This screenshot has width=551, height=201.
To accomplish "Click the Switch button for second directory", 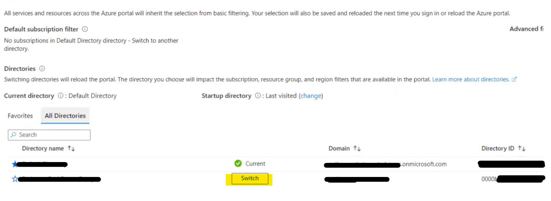I will coord(250,178).
